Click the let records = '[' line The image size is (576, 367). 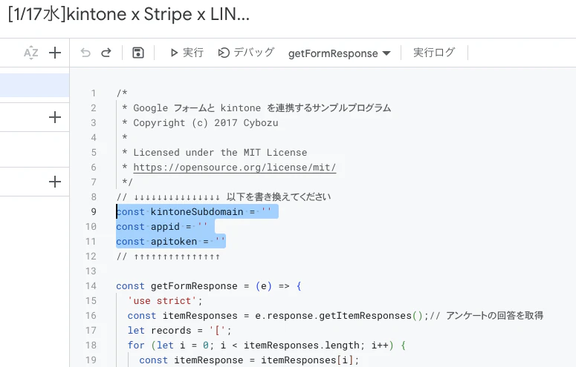180,331
